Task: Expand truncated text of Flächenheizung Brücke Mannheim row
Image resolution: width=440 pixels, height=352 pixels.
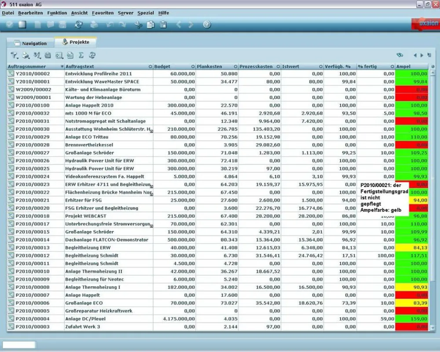Action: pos(151,194)
